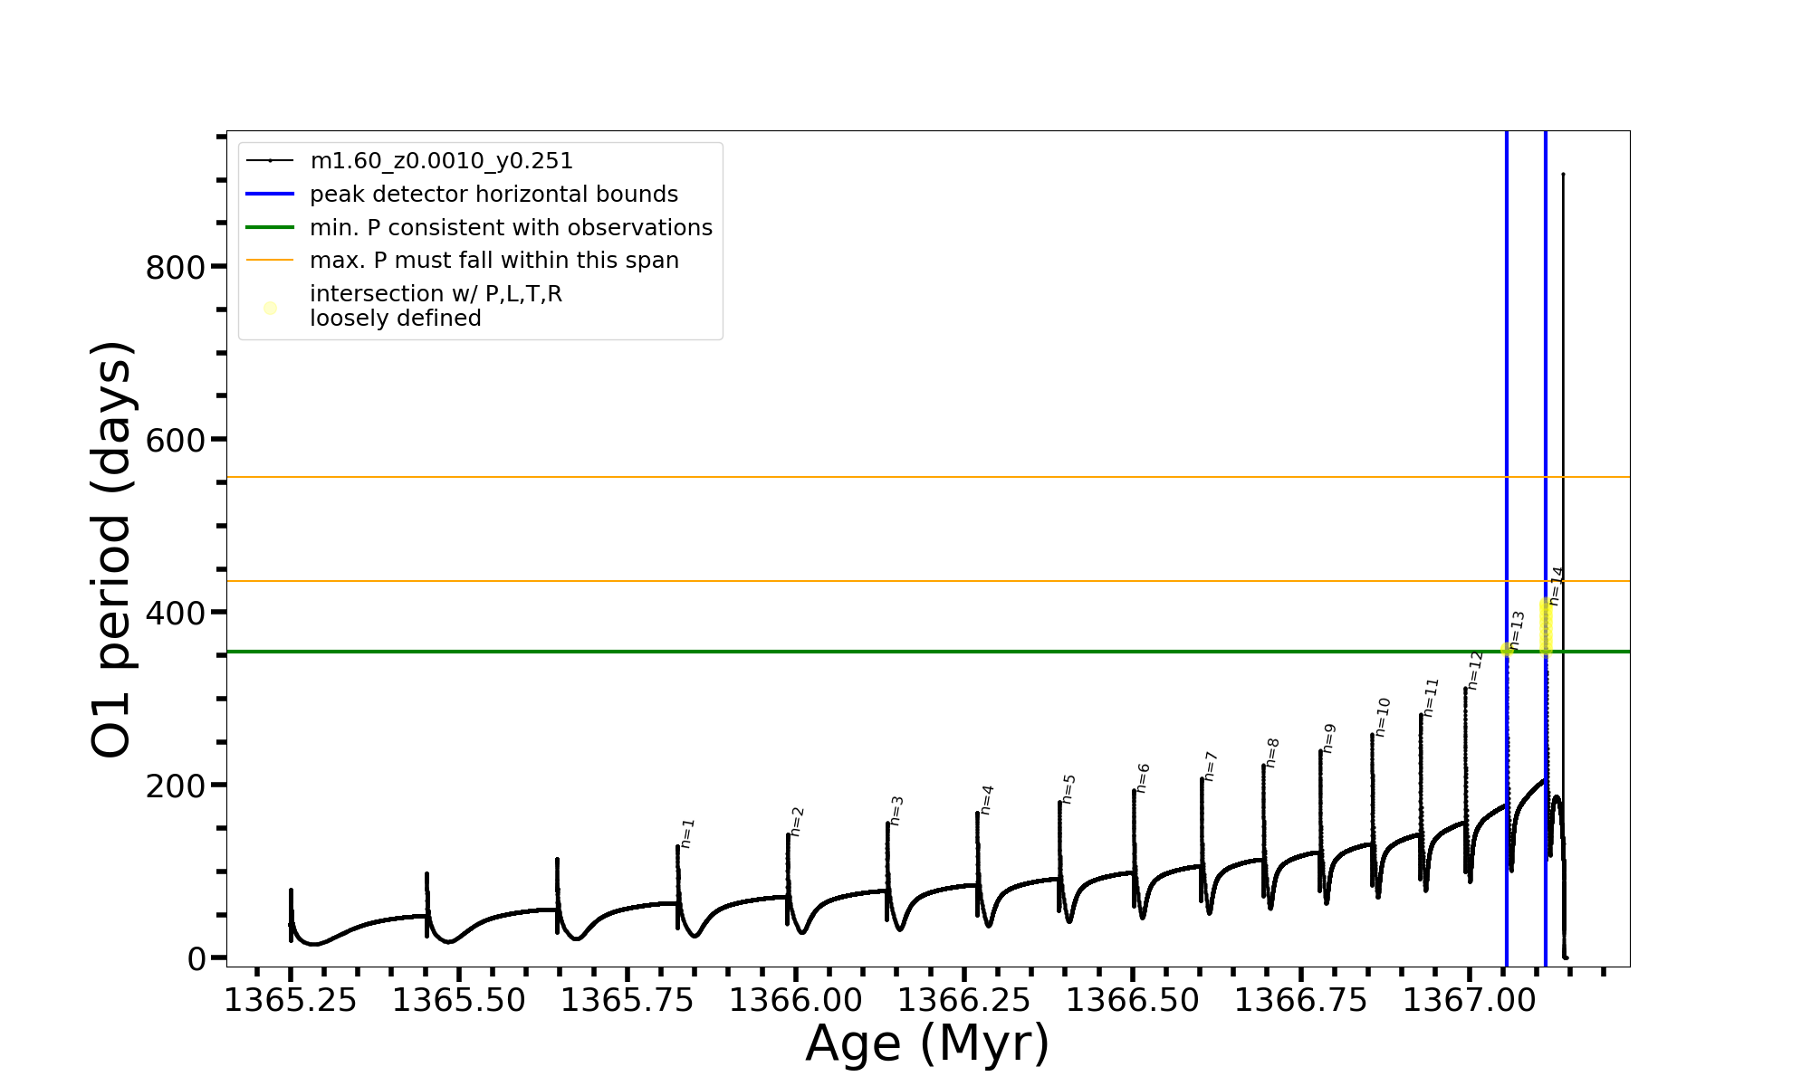This screenshot has height=1086, width=1811.
Task: Click the blue line legend swatch
Action: coord(270,195)
